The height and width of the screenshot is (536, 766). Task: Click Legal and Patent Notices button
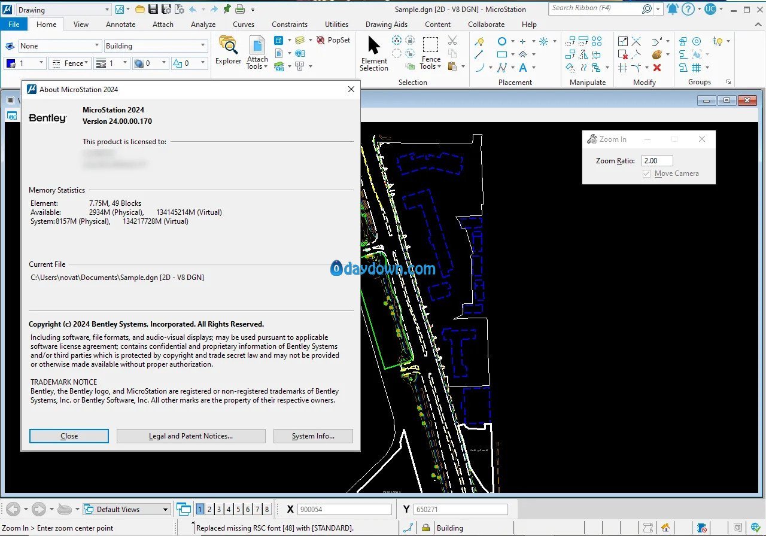(x=191, y=436)
